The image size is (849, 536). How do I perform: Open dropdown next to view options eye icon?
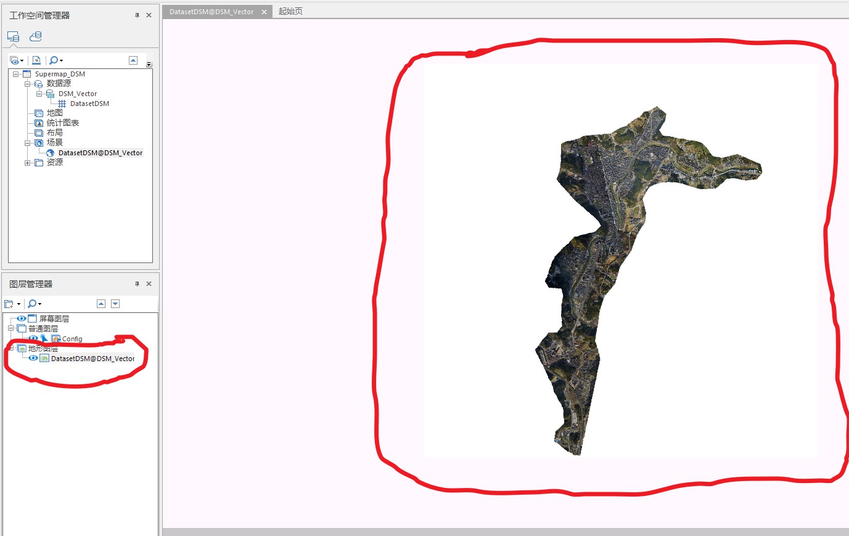pos(22,60)
